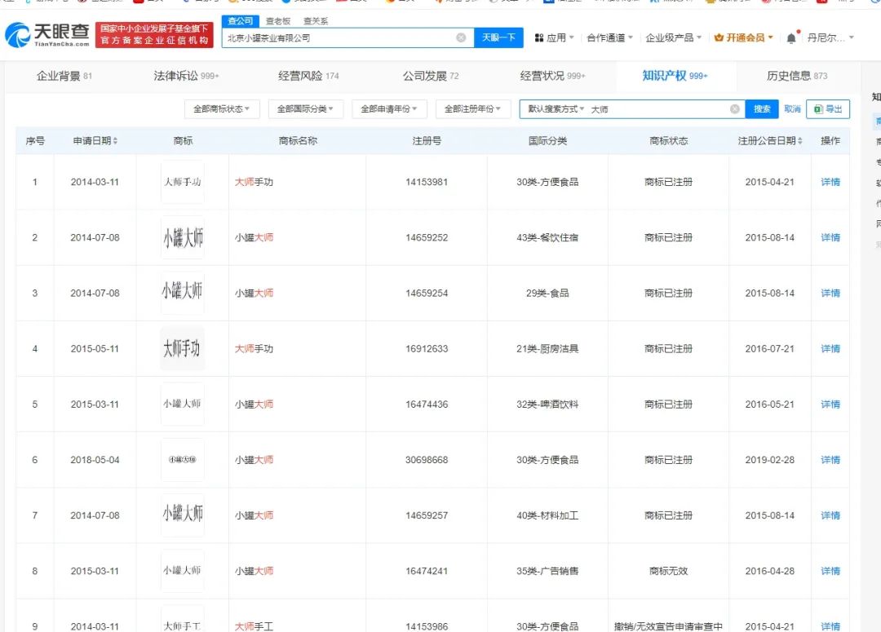The image size is (881, 632).
Task: Sort by 注册公告日期 column arrows
Action: tap(800, 141)
